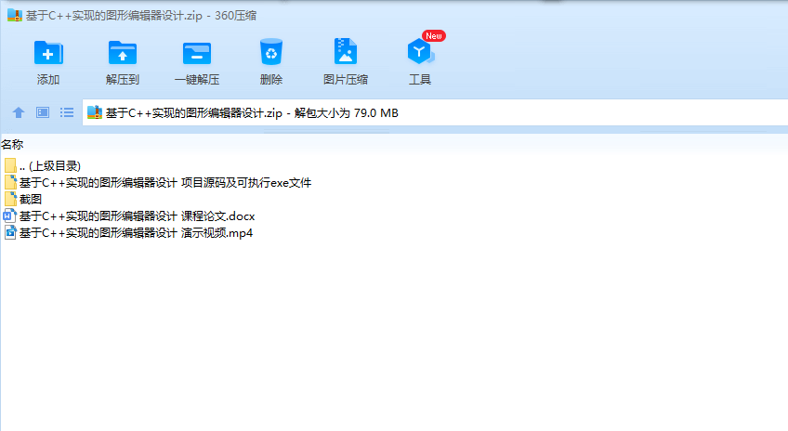Click the 一键解压 text label
The width and height of the screenshot is (788, 431).
[196, 79]
